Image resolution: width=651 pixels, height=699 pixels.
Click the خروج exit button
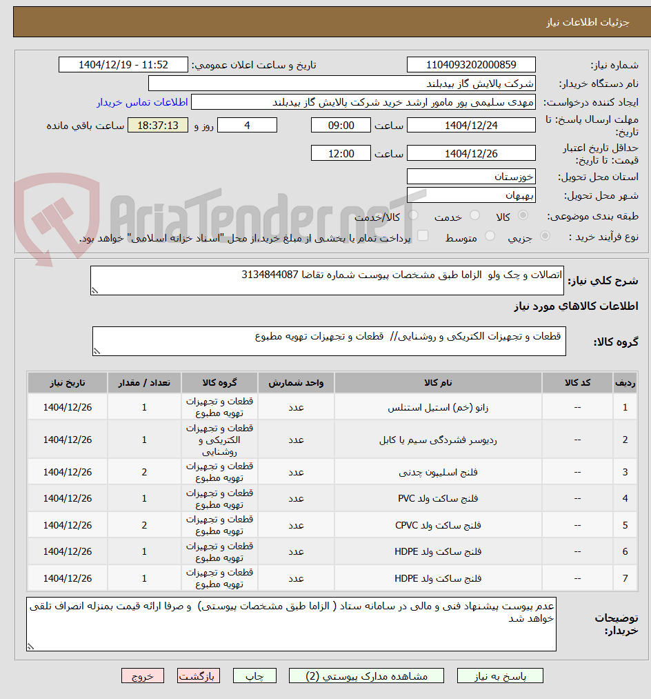(143, 676)
